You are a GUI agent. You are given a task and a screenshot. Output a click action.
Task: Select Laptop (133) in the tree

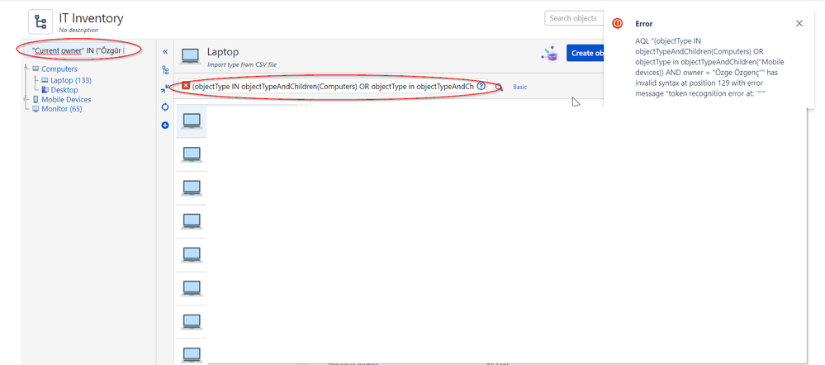[x=71, y=80]
